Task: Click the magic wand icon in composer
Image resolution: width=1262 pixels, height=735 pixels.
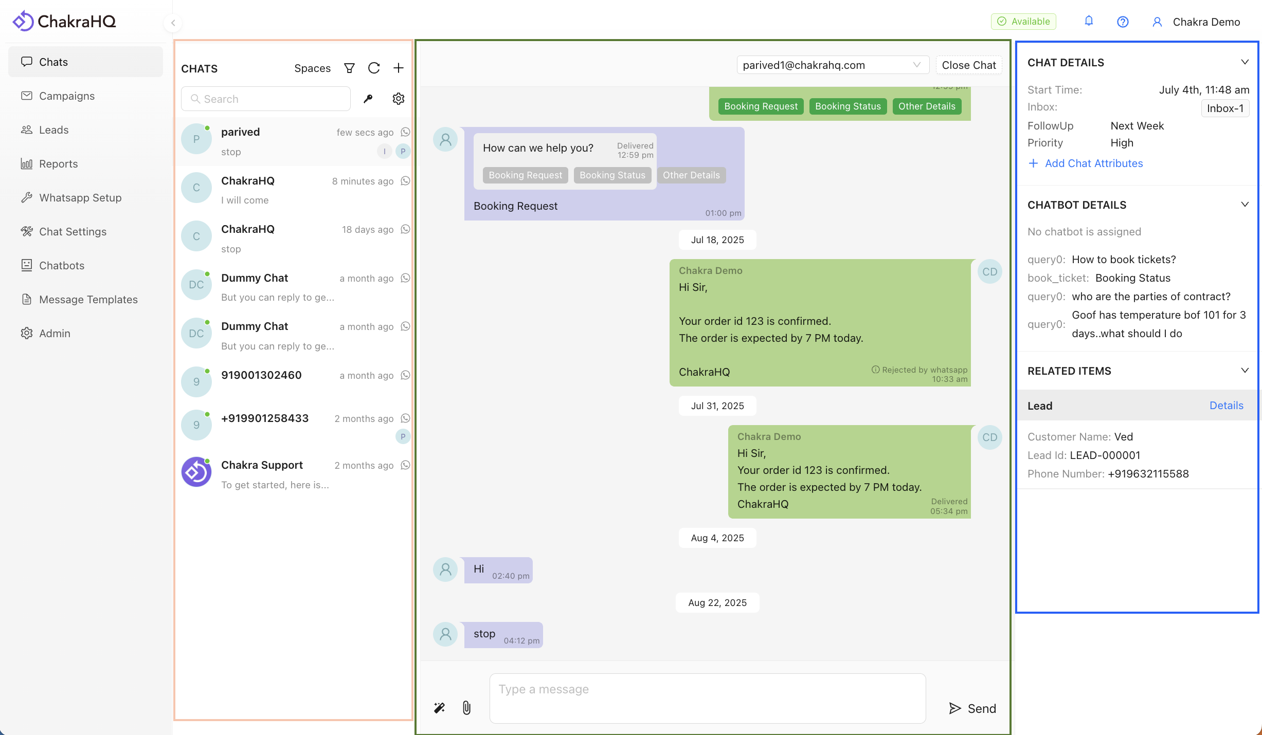Action: 439,708
